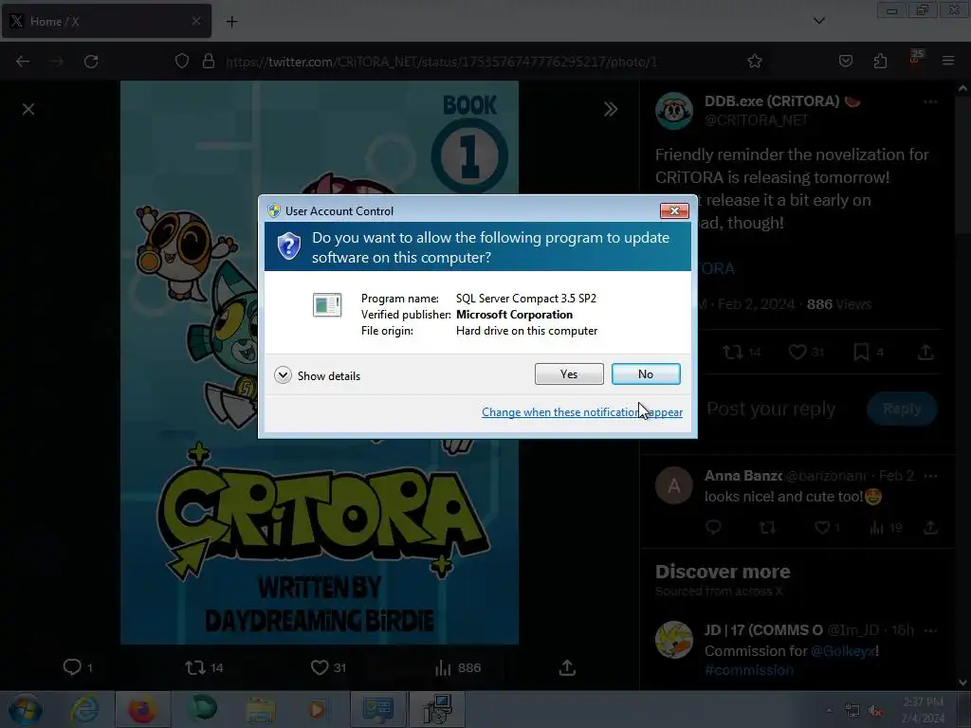Viewport: 971px width, 728px height.
Task: Collapse the side panel with double chevron
Action: pyautogui.click(x=611, y=110)
